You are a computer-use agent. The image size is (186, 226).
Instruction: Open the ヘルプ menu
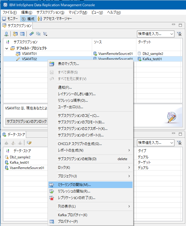click(114, 12)
